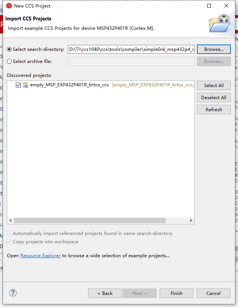Image resolution: width=238 pixels, height=307 pixels.
Task: Click the project list scroll-right arrow
Action: [191, 221]
